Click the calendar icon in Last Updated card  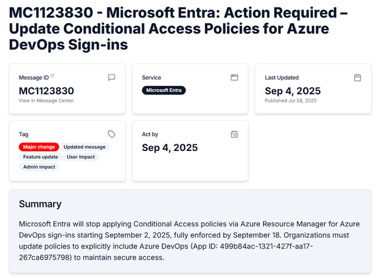[x=357, y=77]
